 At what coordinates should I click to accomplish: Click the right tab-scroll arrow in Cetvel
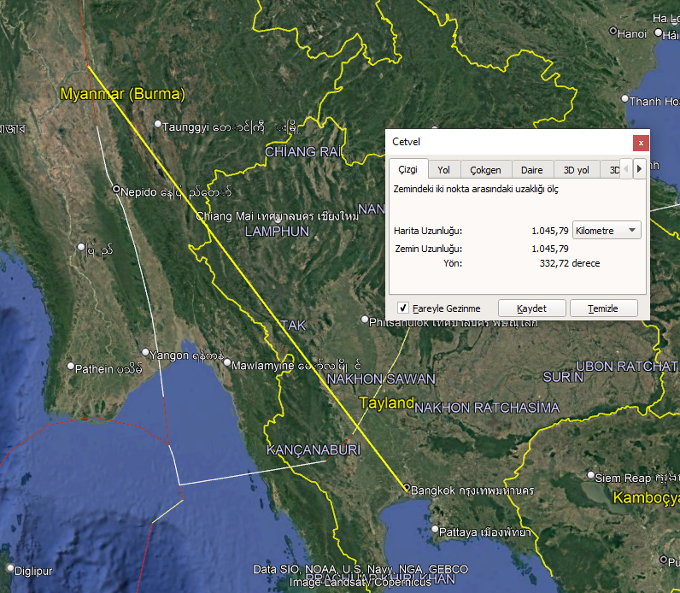(x=639, y=168)
